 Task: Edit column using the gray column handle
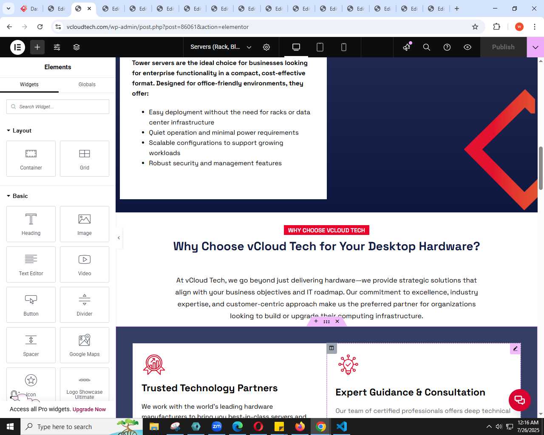click(x=331, y=348)
